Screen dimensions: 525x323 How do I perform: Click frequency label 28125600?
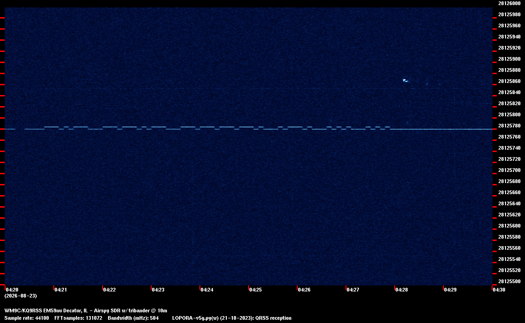(509, 226)
